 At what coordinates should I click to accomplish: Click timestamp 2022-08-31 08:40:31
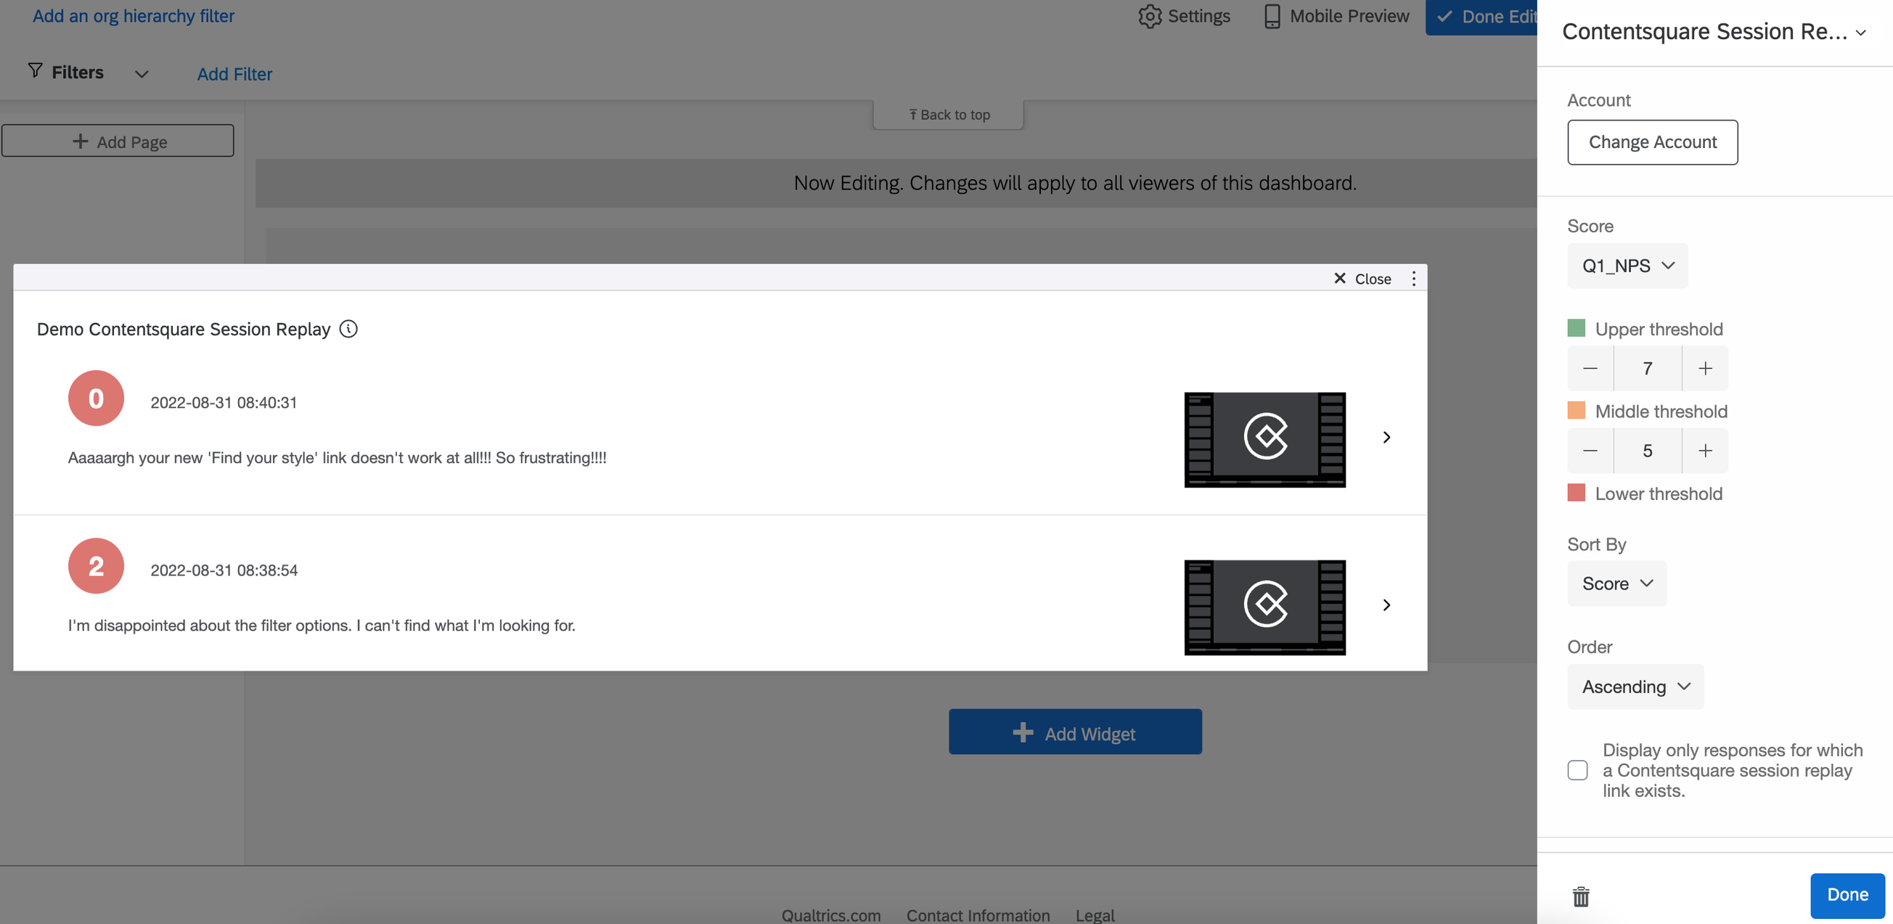coord(224,403)
